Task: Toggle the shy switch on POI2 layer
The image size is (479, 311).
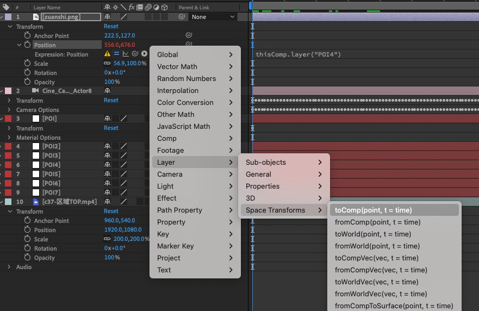Action: coord(108,146)
